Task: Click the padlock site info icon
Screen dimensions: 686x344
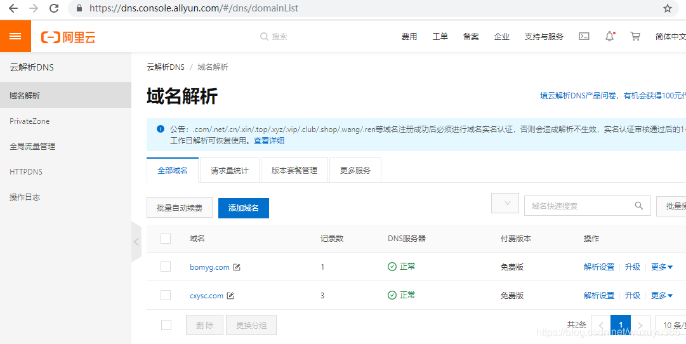Action: [x=79, y=8]
